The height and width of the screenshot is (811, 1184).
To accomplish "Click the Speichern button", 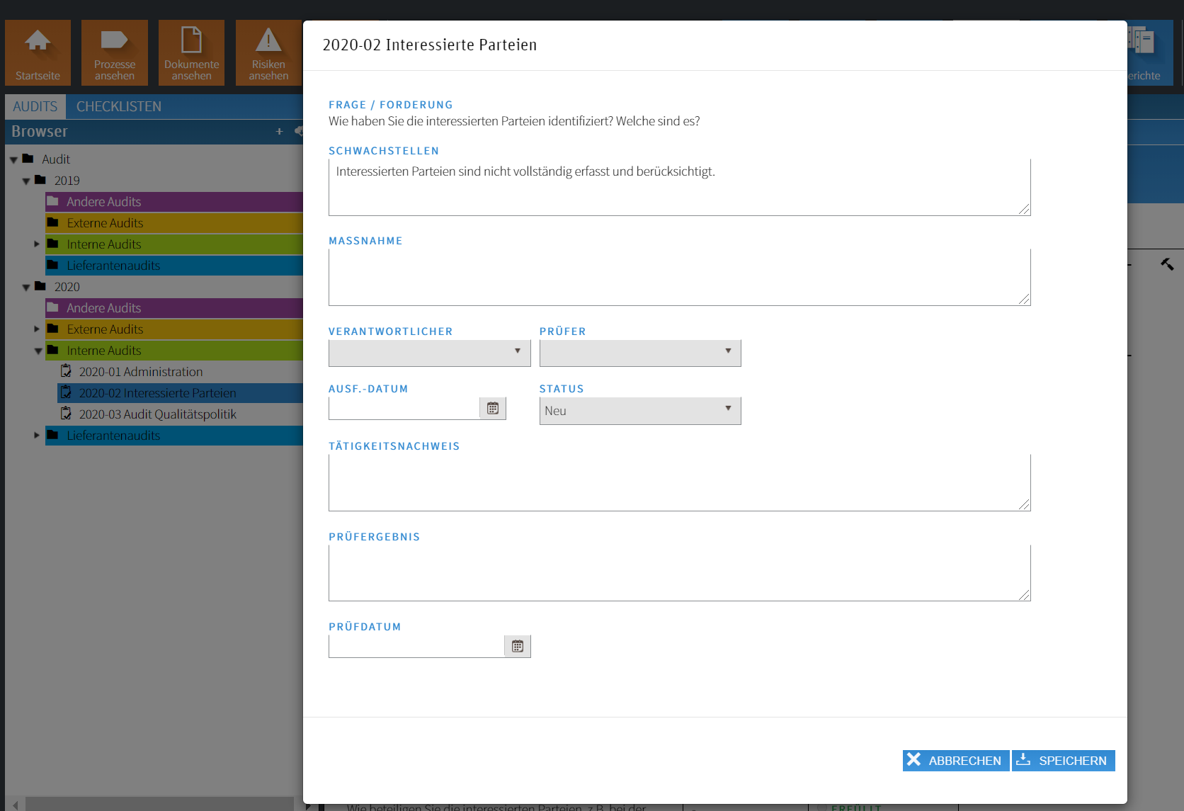I will (1063, 761).
